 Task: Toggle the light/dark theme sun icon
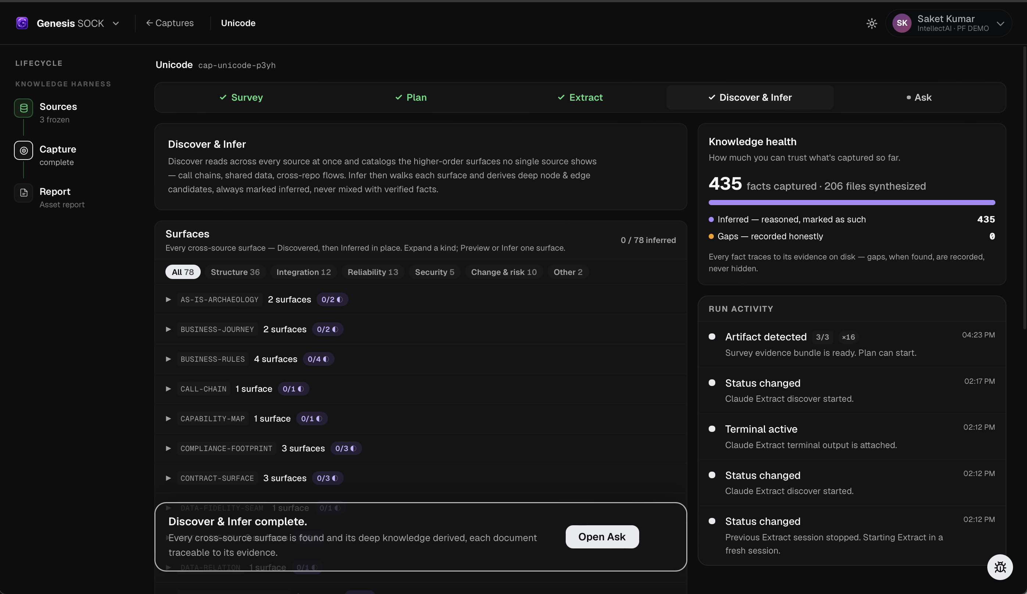[x=871, y=23]
